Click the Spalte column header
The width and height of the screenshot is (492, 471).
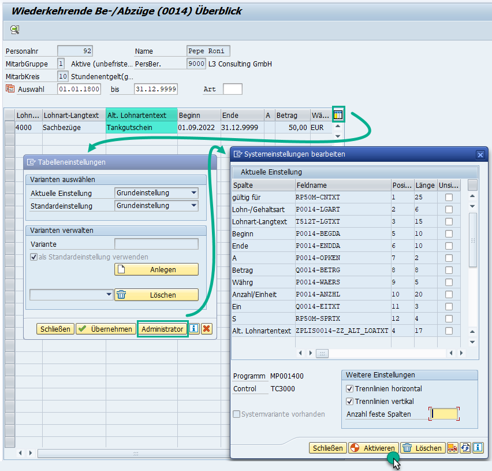coord(263,186)
